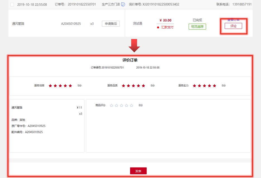Set 服务实力 rating to fourth star
This screenshot has height=178, width=261.
(x=209, y=86)
